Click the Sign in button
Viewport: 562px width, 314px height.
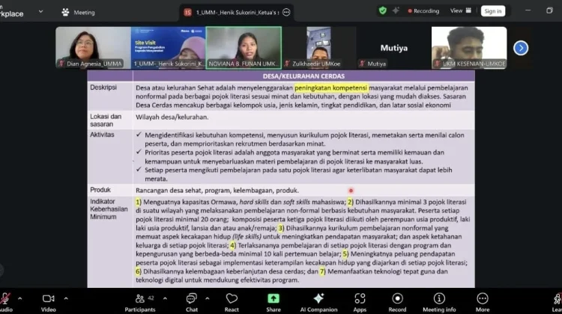coord(493,11)
